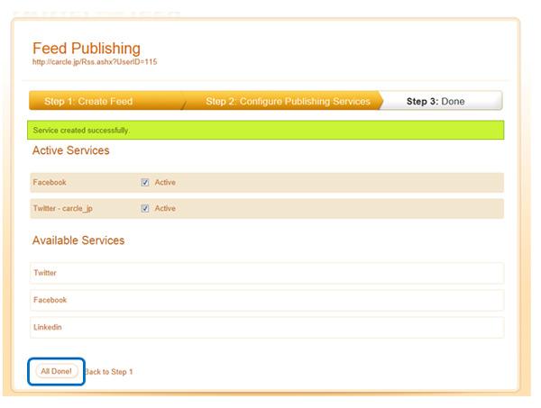The height and width of the screenshot is (408, 541).
Task: Click the Feed Publishing heading
Action: point(87,48)
